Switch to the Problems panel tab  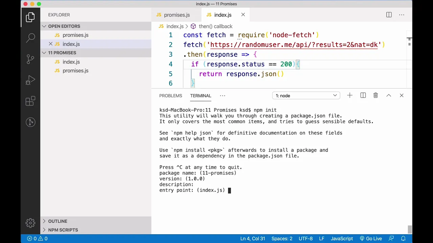coord(170,96)
